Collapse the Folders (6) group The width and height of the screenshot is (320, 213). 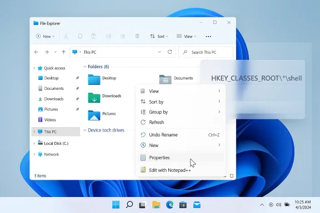pos(84,67)
